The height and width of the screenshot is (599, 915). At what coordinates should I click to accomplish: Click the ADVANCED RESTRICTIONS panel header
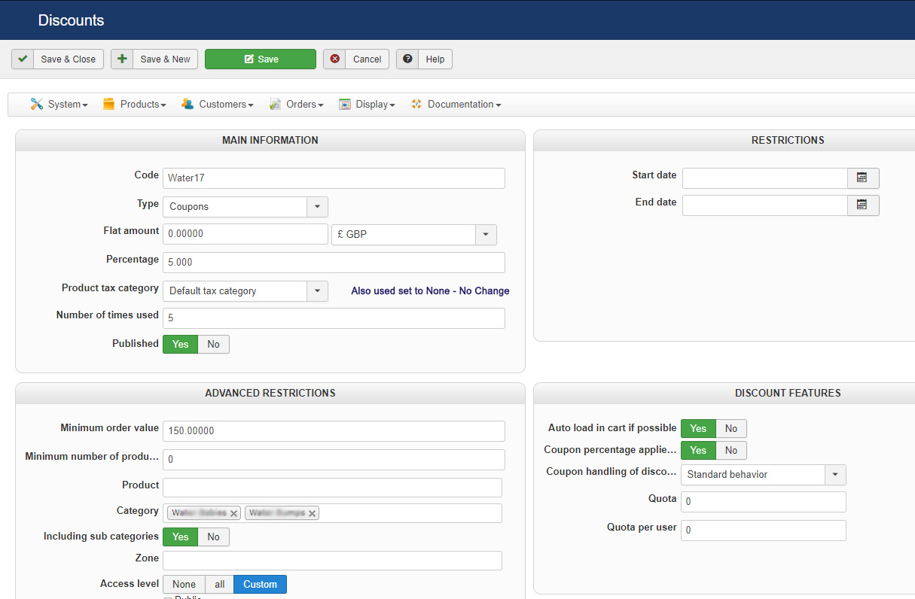point(270,394)
